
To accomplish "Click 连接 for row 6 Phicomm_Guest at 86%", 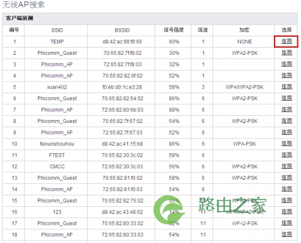I will point(287,98).
